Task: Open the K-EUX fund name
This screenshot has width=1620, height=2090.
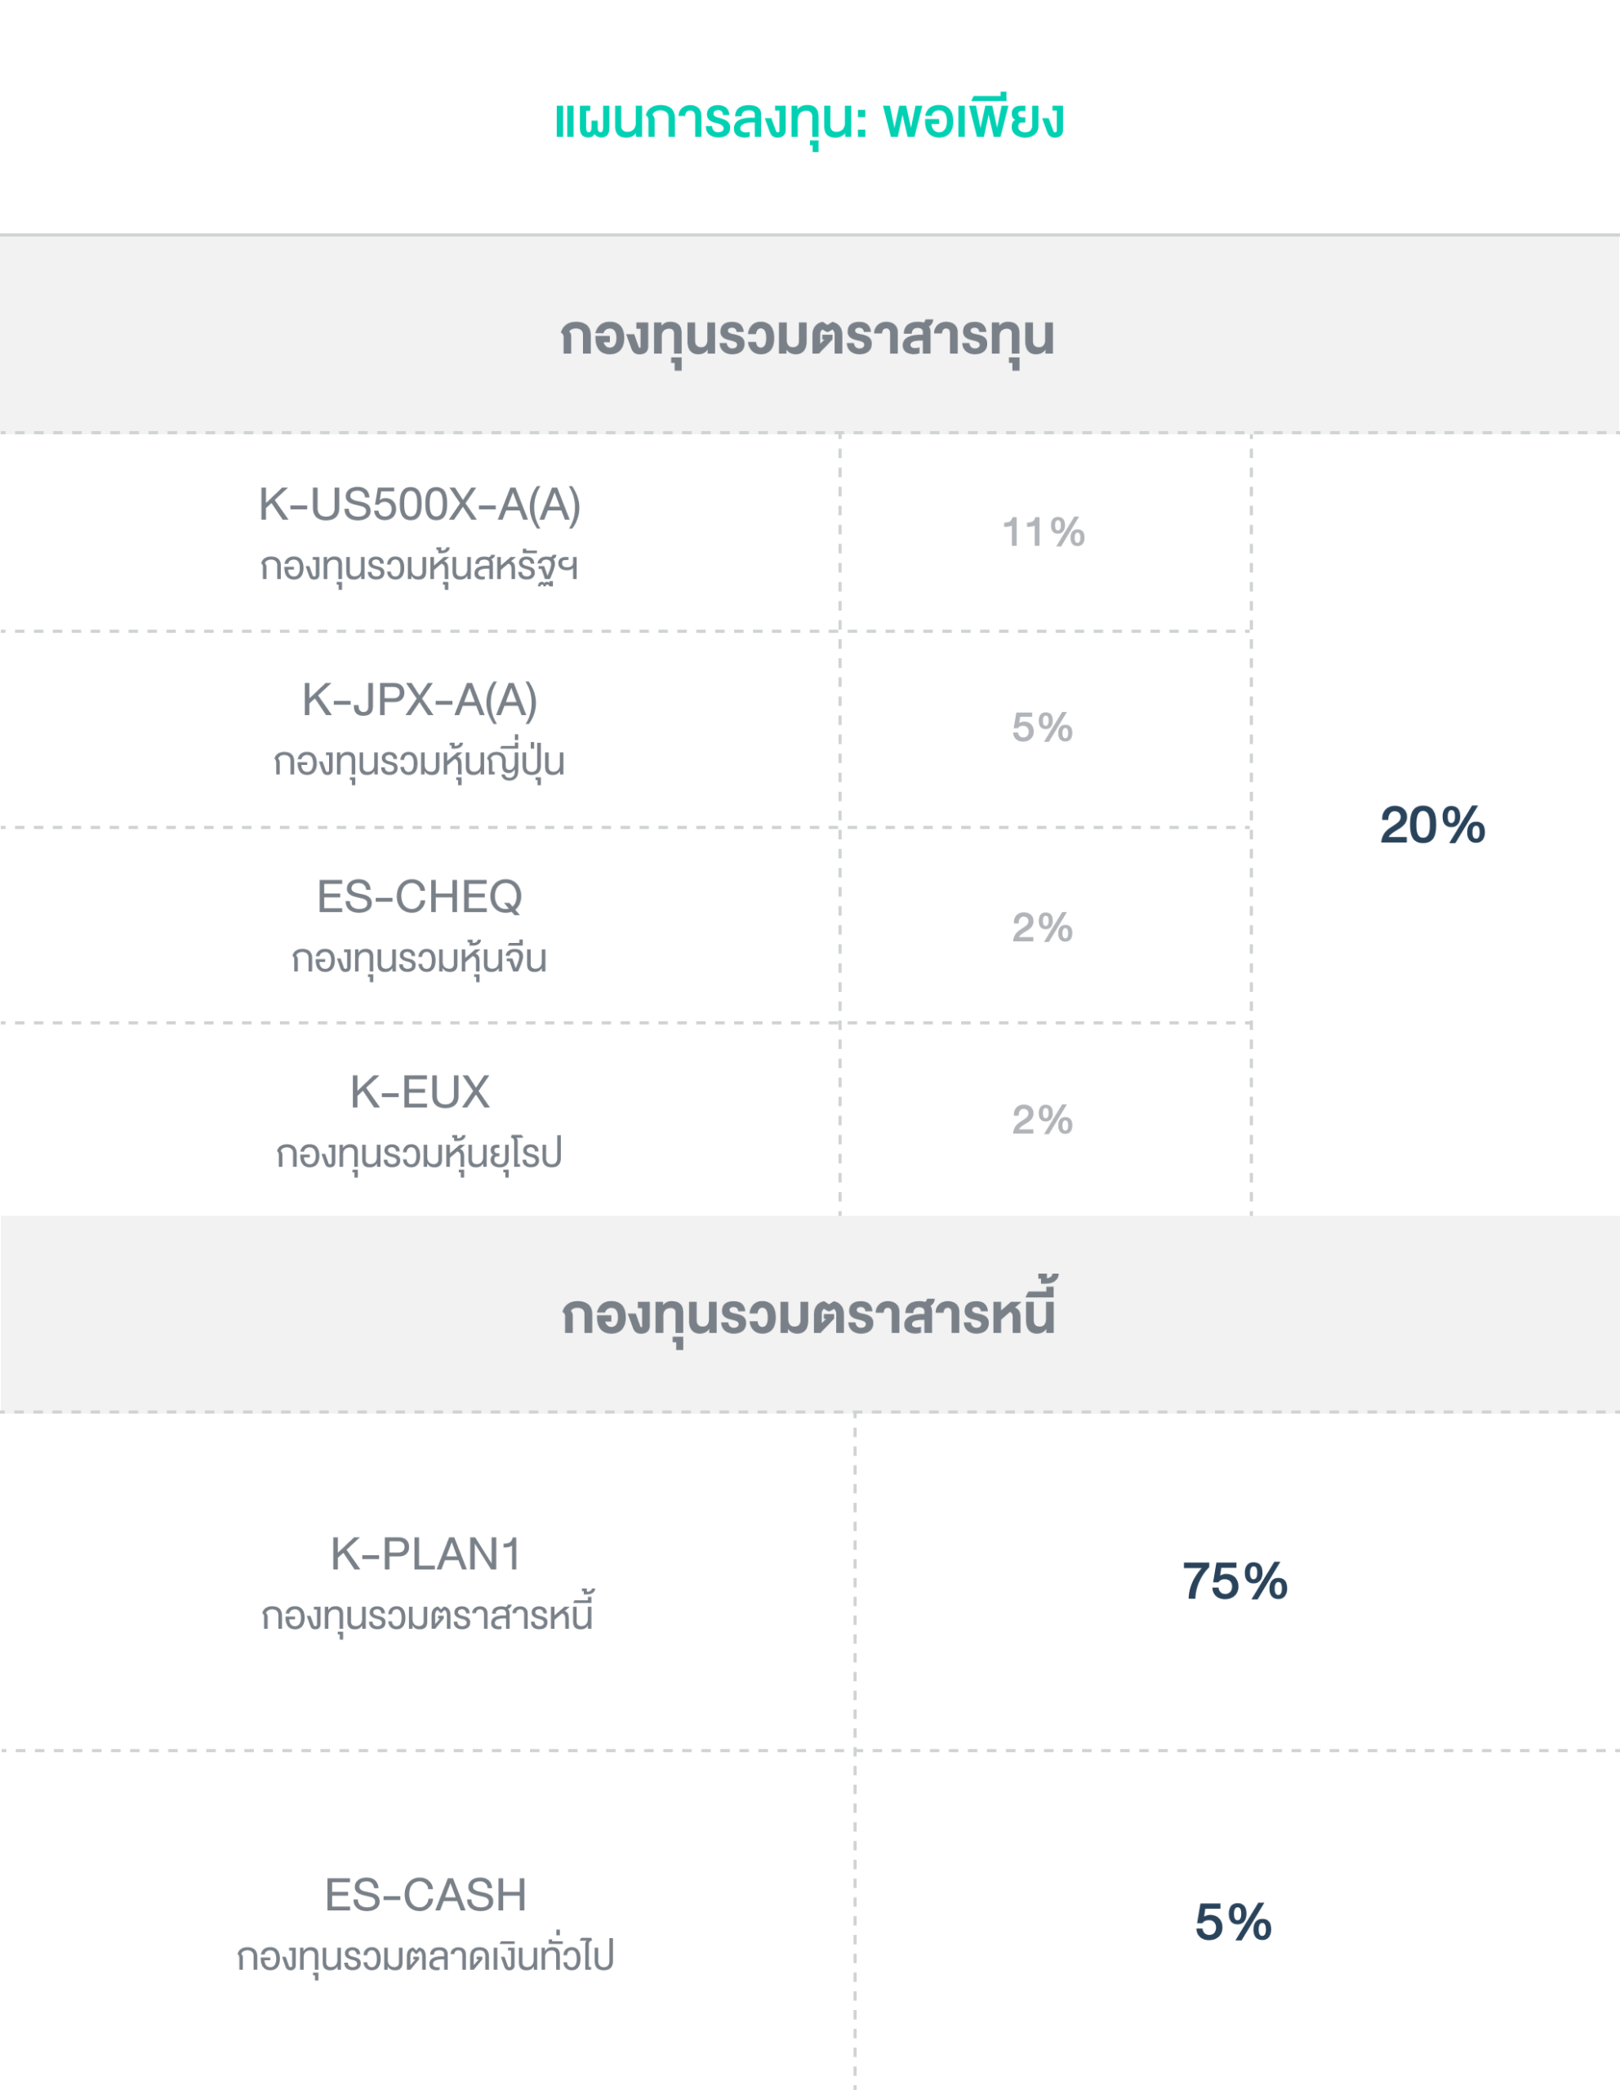Action: [x=419, y=1093]
